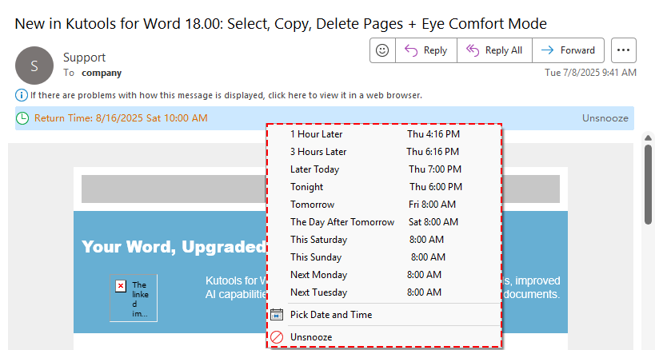This screenshot has width=655, height=350.
Task: Forward this message
Action: click(x=568, y=50)
